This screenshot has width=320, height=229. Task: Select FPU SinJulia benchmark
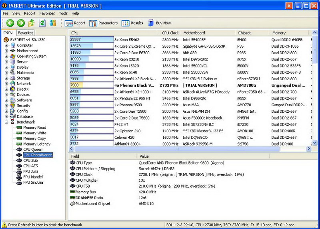[x=33, y=182]
